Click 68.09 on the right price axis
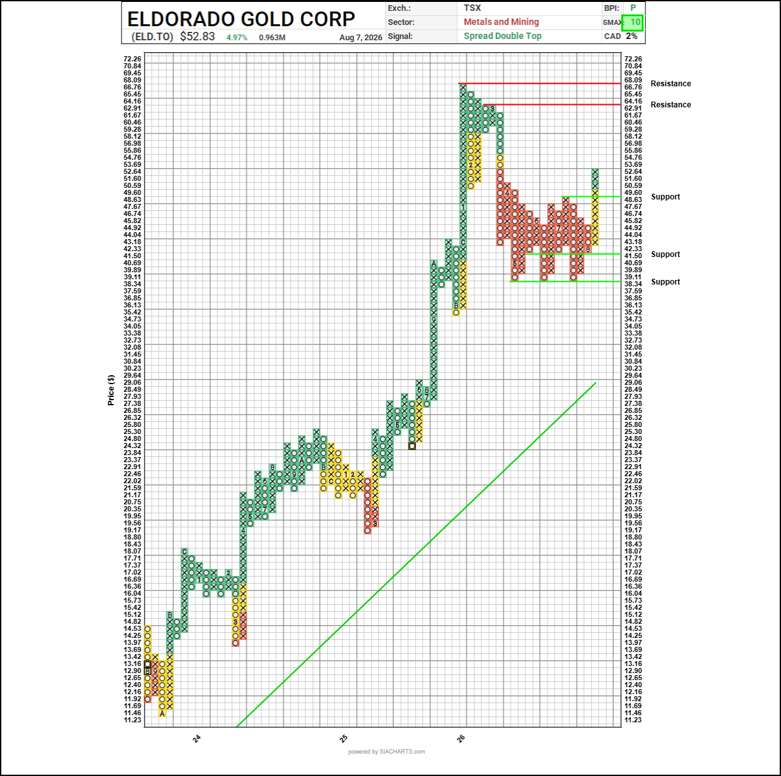This screenshot has height=776, width=781. coord(633,80)
